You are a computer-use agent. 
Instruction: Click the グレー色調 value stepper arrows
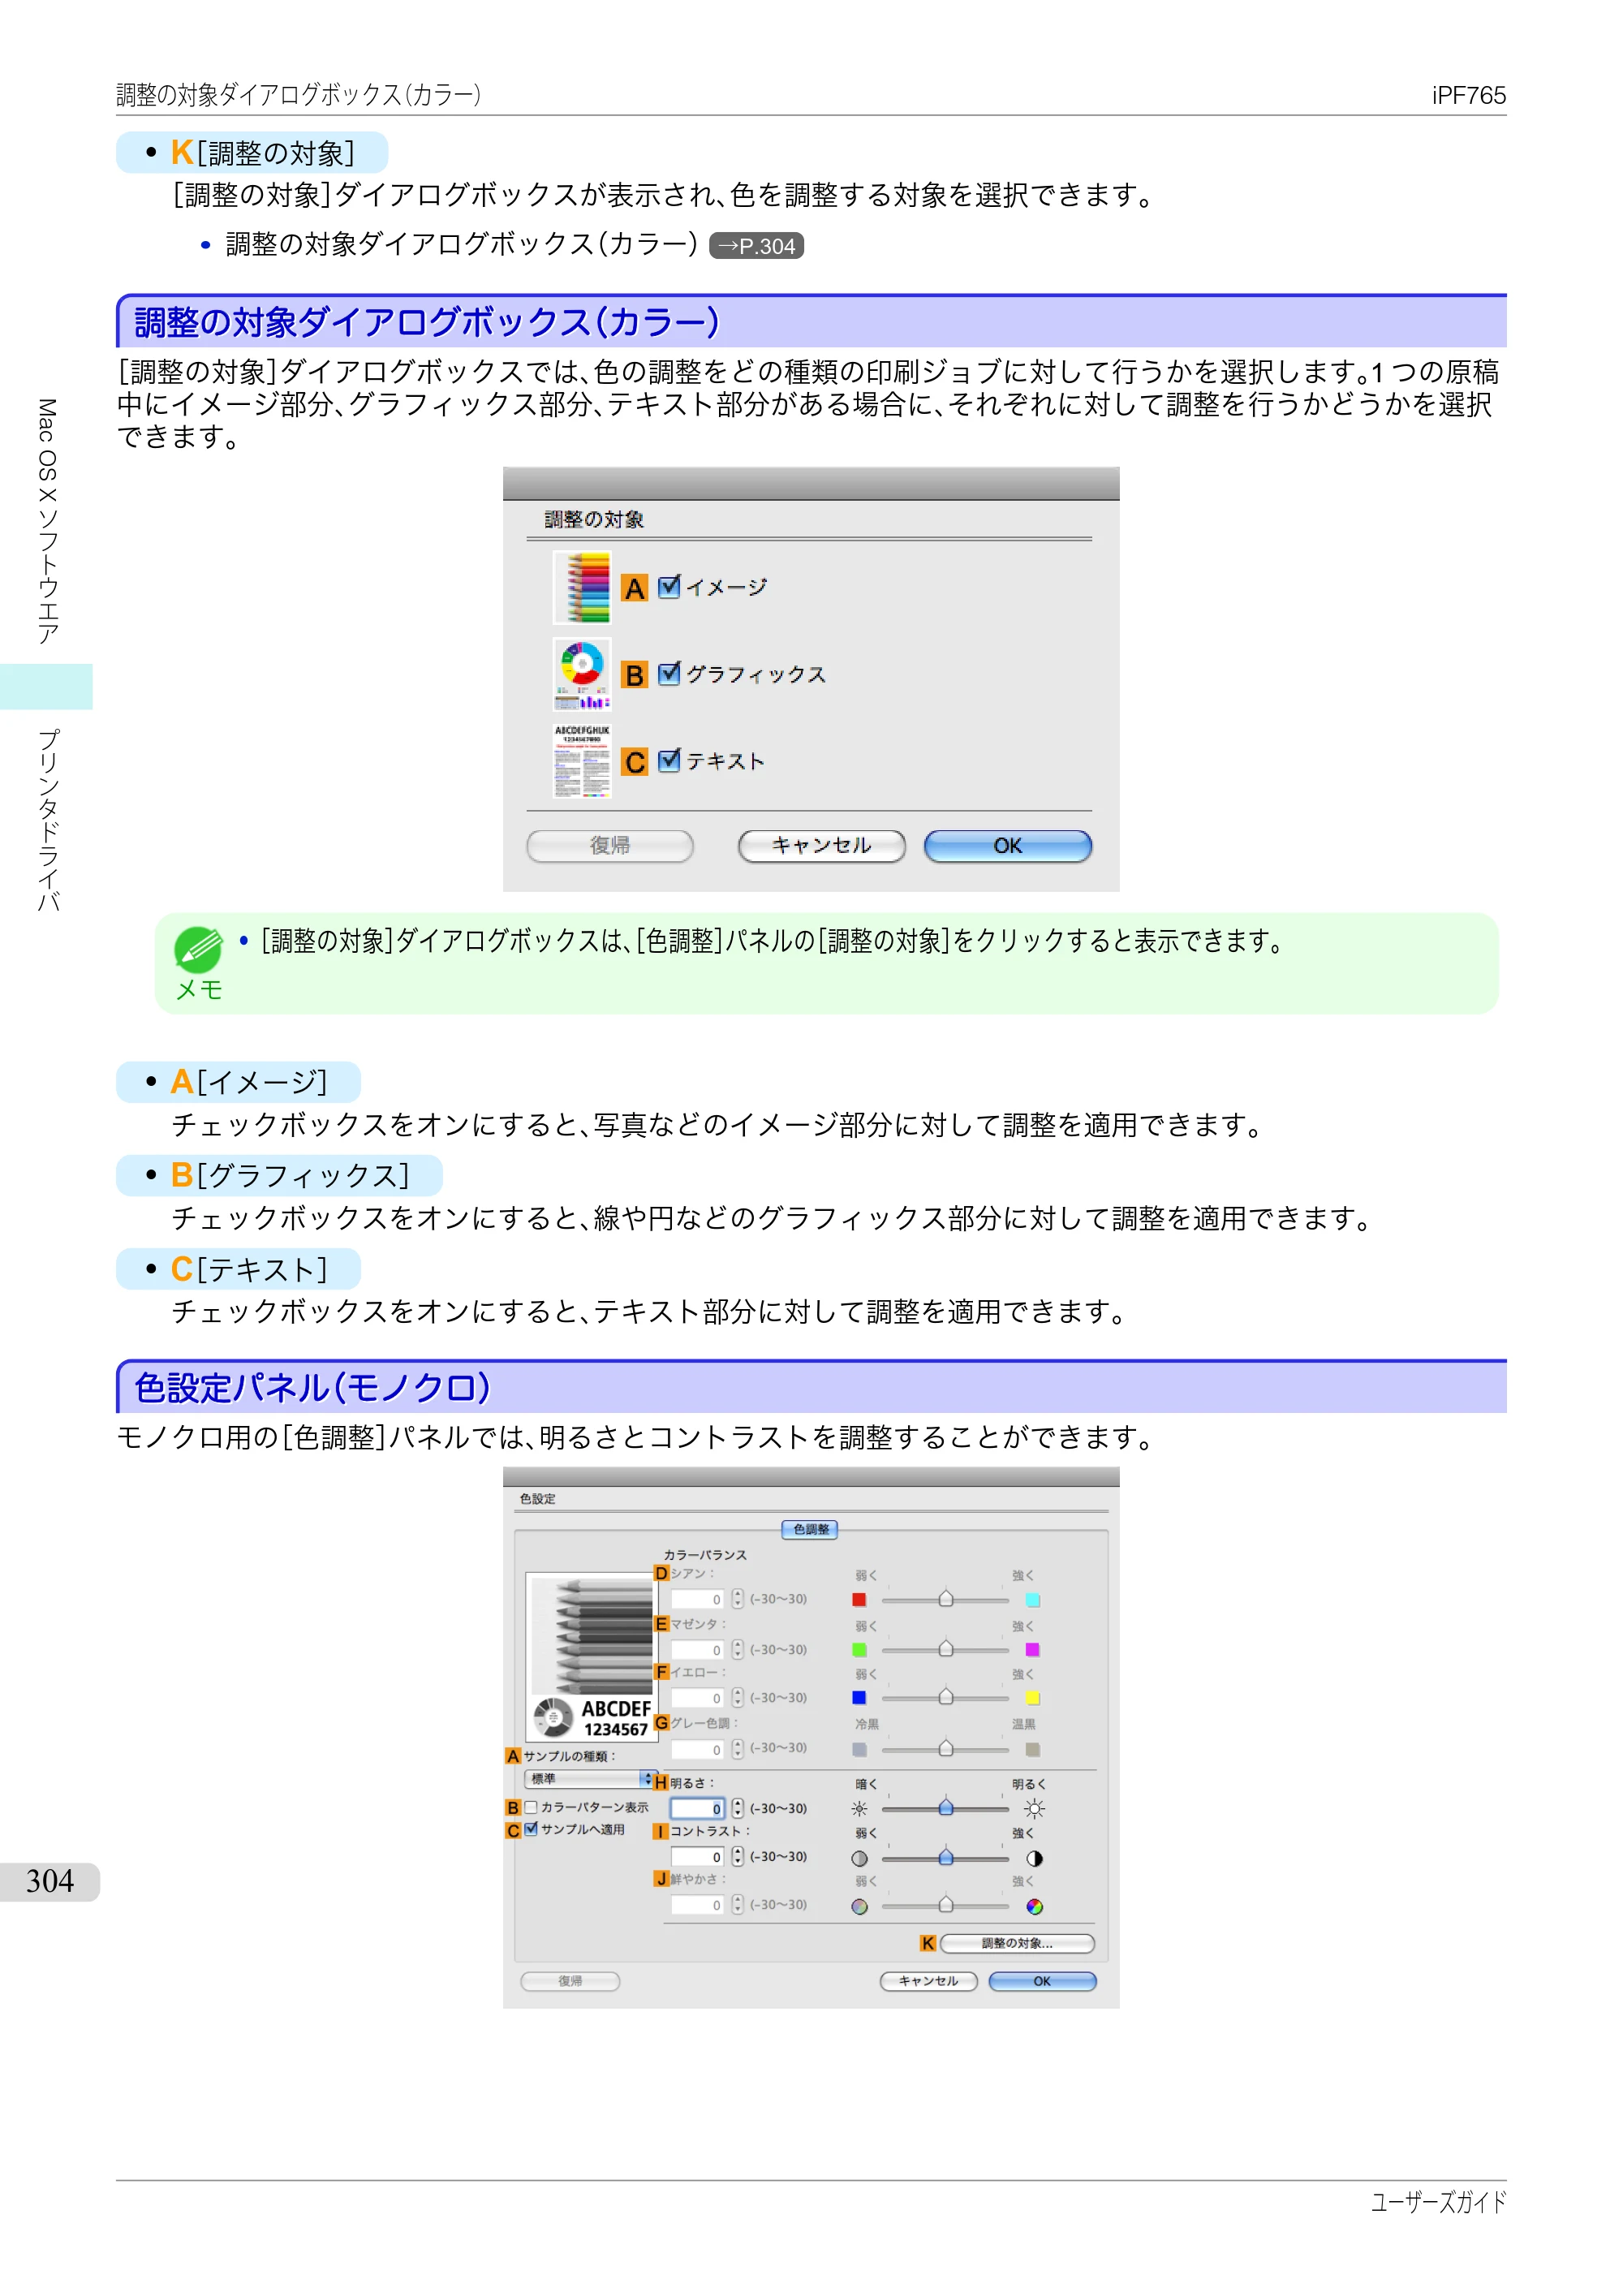click(738, 1748)
